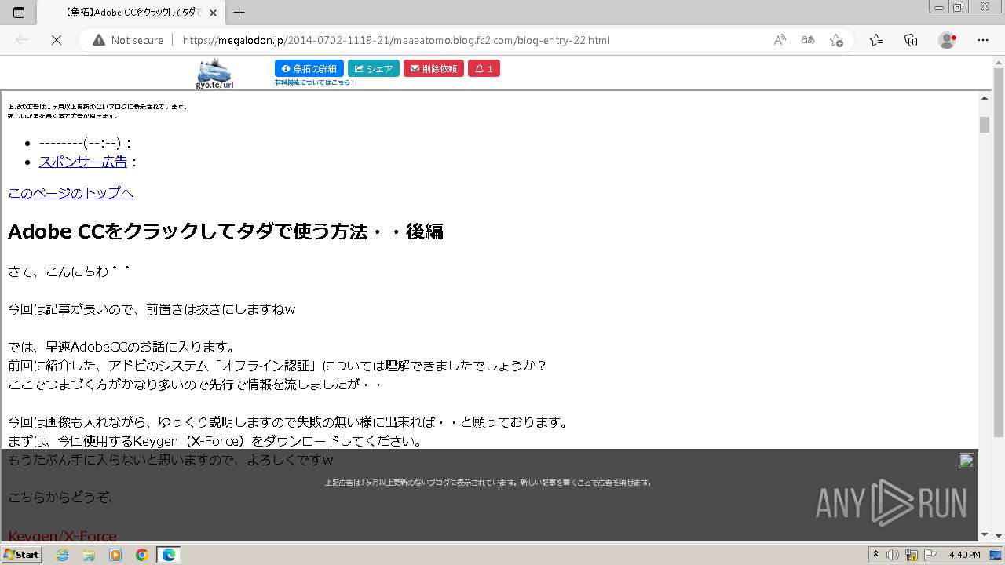Open a new browser tab
1005x565 pixels.
[239, 13]
